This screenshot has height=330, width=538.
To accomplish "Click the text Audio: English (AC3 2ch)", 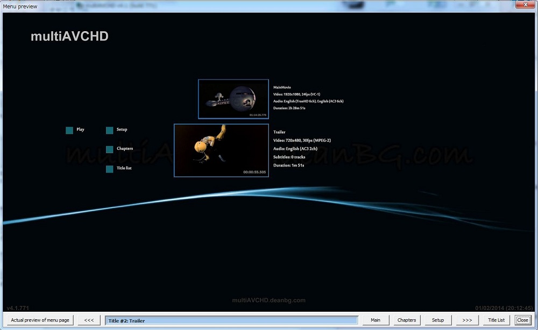I will tap(295, 149).
